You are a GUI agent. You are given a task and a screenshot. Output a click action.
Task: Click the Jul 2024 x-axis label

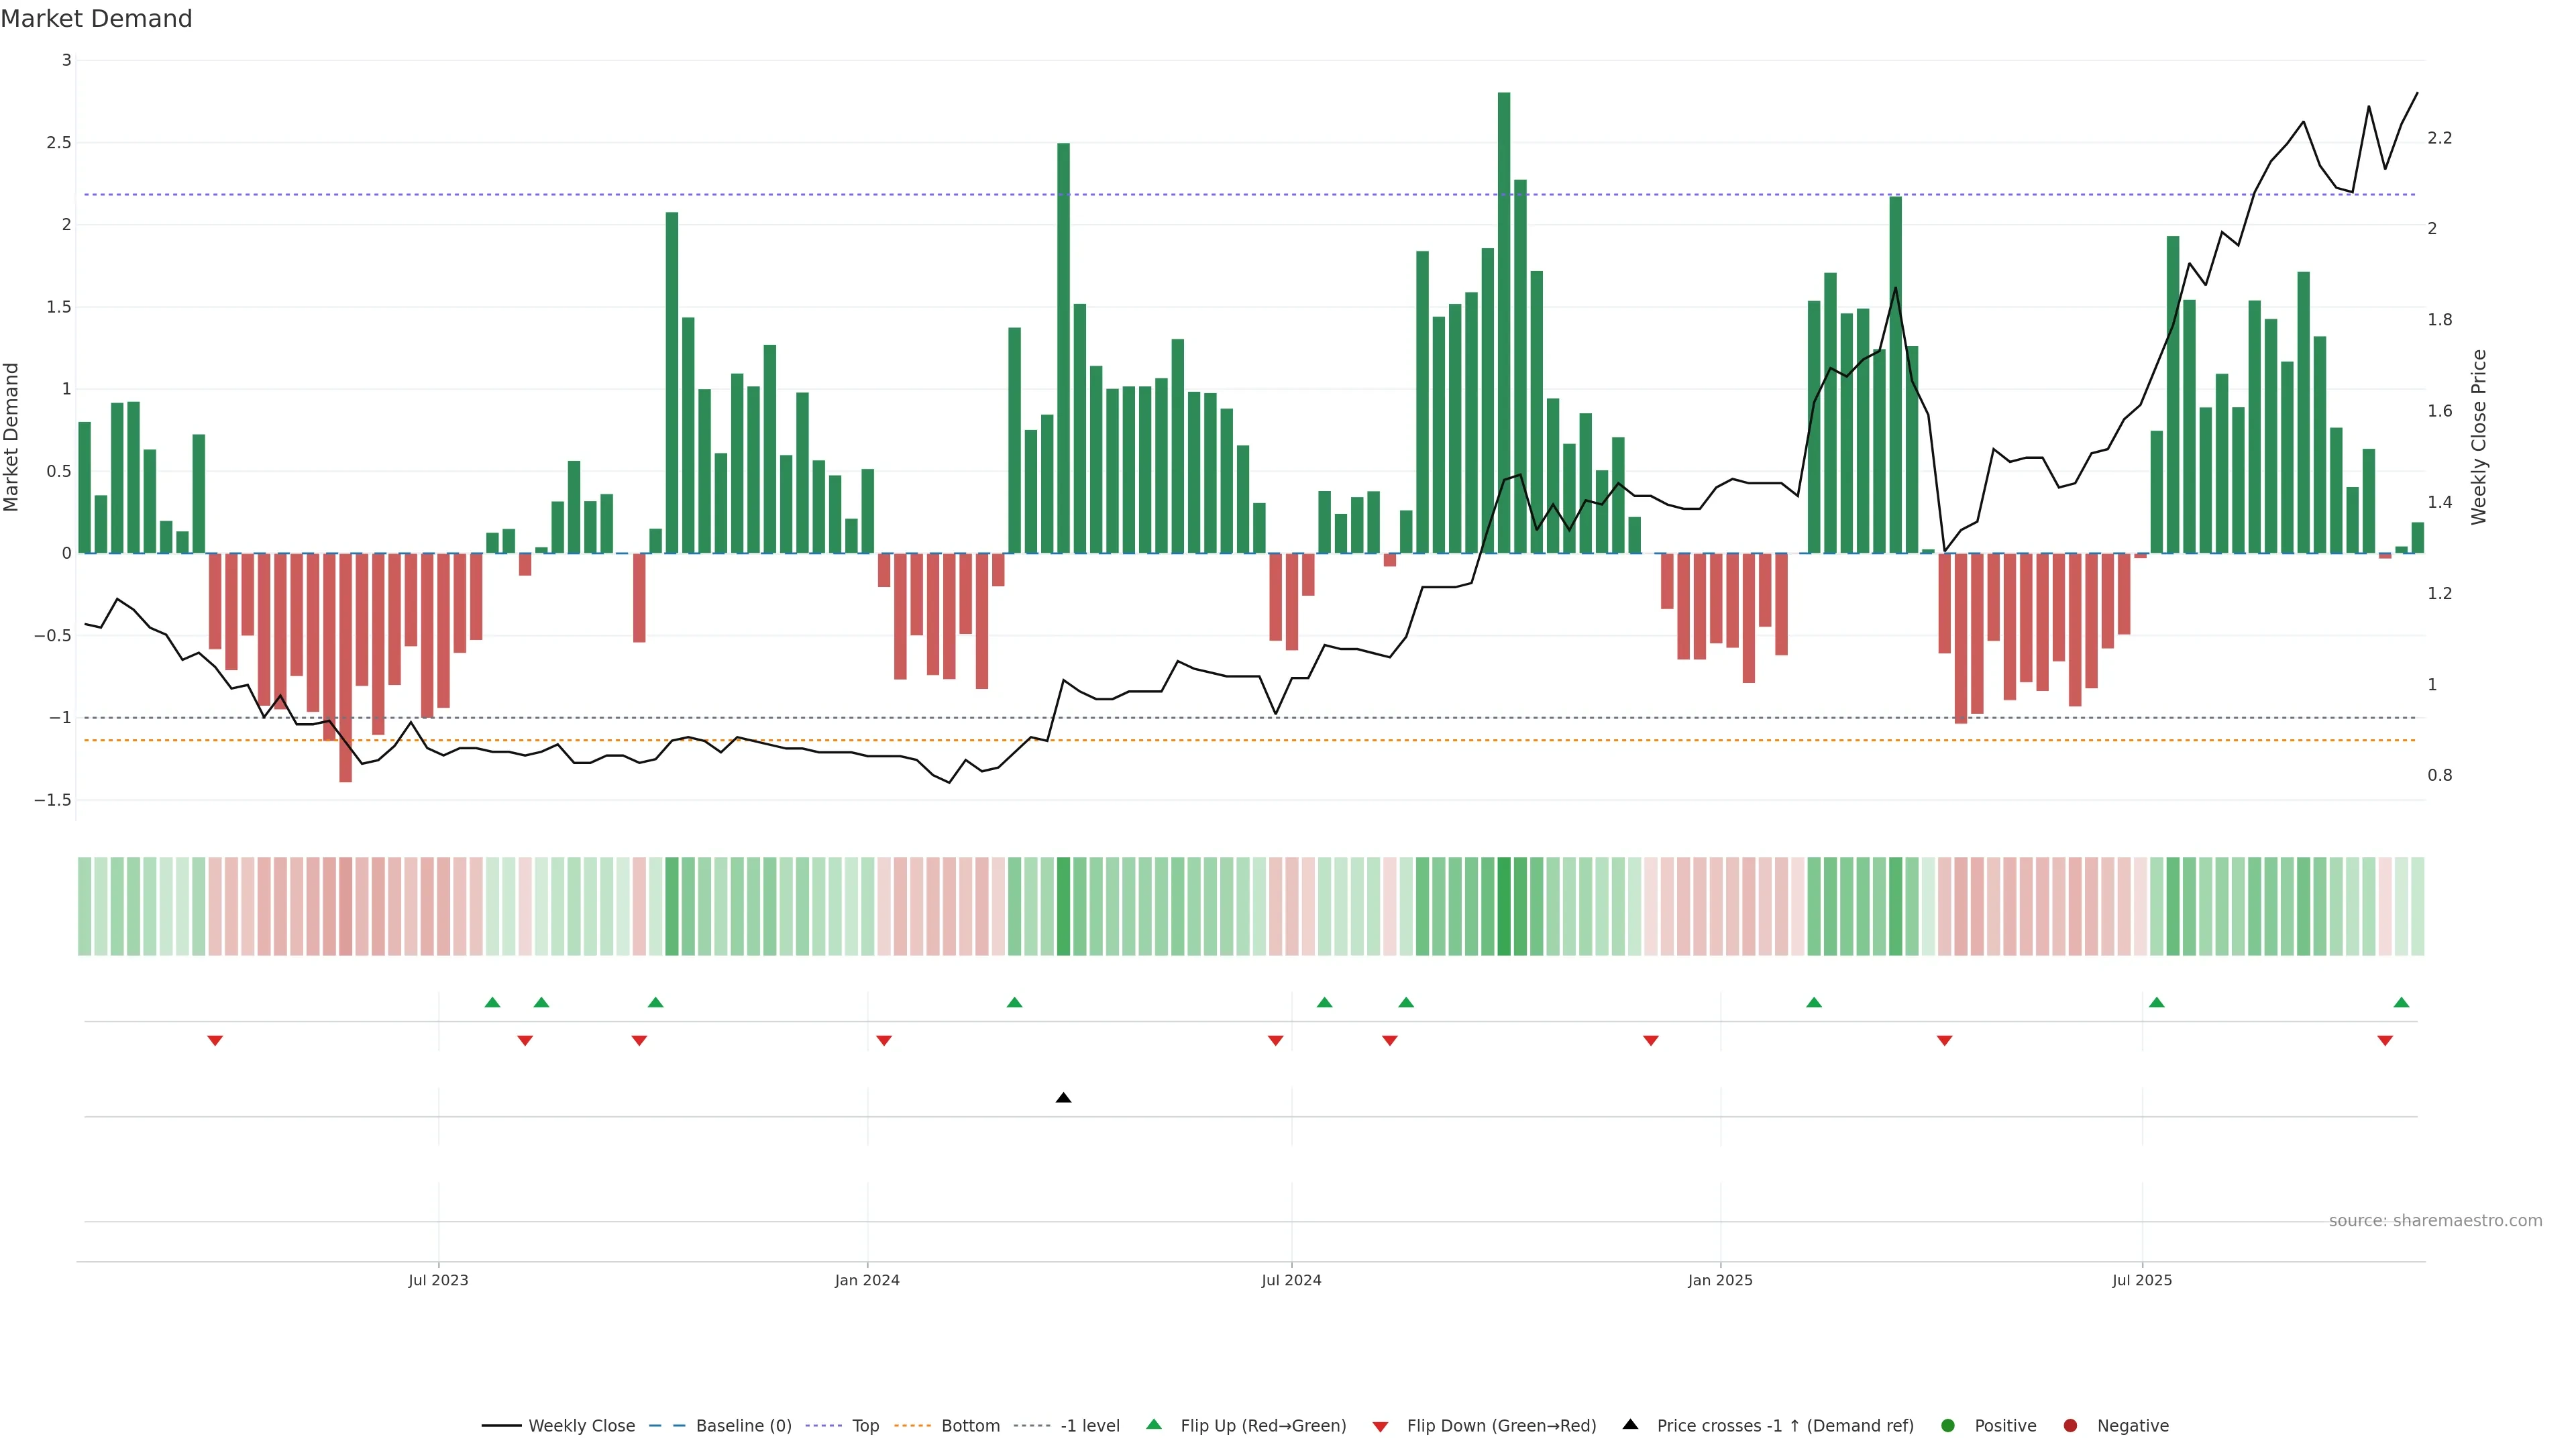1291,1280
